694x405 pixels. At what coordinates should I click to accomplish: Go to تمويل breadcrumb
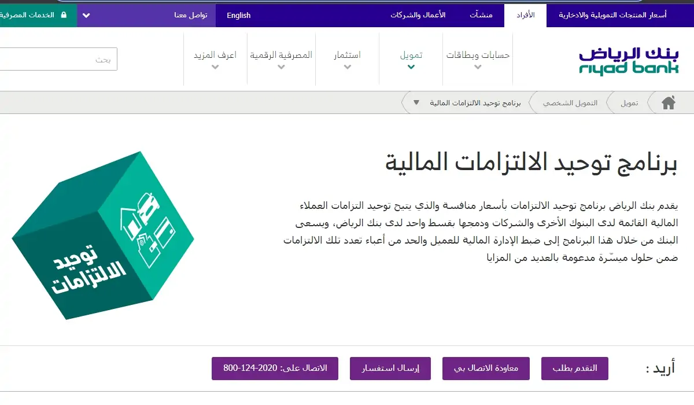[629, 103]
